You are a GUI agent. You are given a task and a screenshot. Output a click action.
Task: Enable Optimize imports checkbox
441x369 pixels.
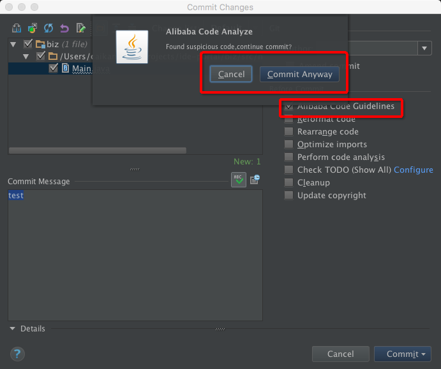tap(289, 145)
